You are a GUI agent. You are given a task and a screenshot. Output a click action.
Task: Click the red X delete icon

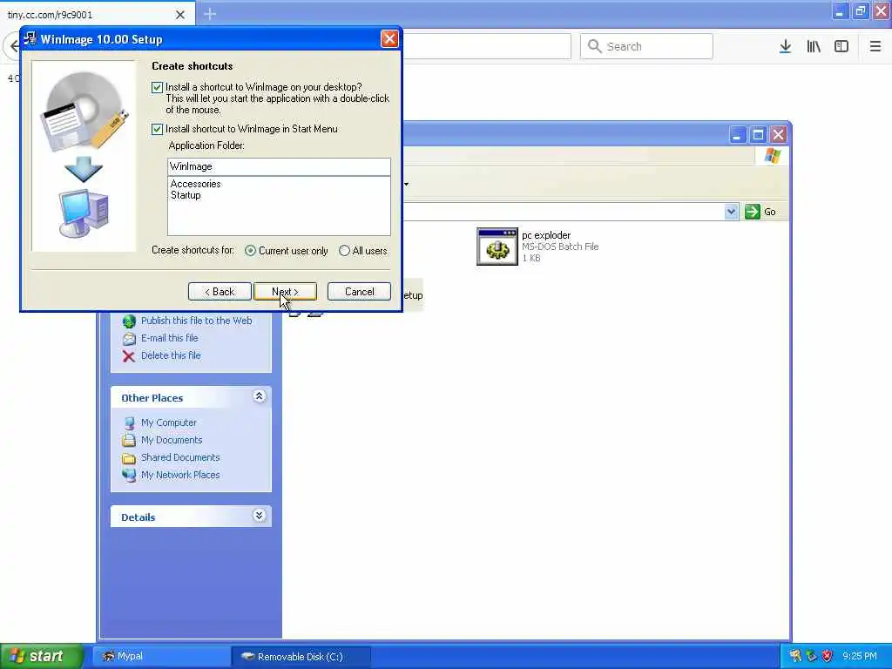(x=129, y=356)
